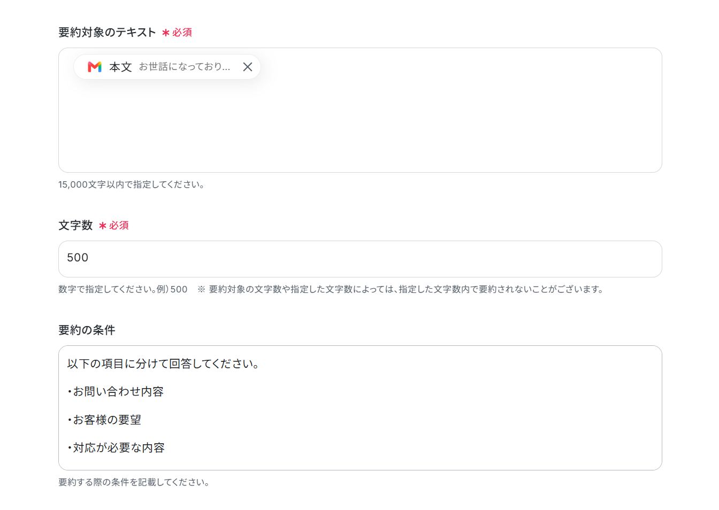Click the 文字数 field containing 500

(x=360, y=259)
